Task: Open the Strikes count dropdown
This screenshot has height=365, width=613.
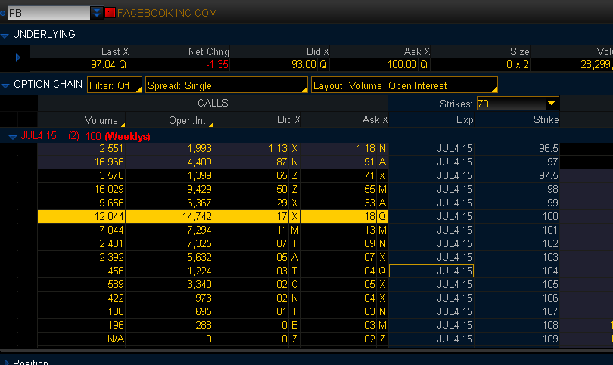Action: [552, 103]
